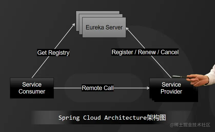This screenshot has height=132, width=215.
Task: Select the Service Provider box
Action: pyautogui.click(x=173, y=90)
